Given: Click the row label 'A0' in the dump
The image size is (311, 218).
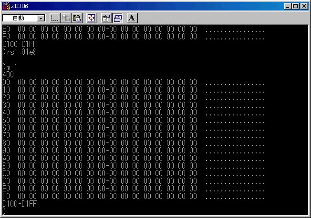Looking at the screenshot, I should point(6,158).
